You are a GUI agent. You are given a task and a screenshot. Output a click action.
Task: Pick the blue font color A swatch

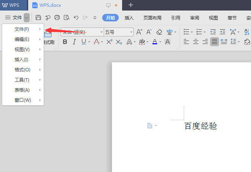point(155,42)
